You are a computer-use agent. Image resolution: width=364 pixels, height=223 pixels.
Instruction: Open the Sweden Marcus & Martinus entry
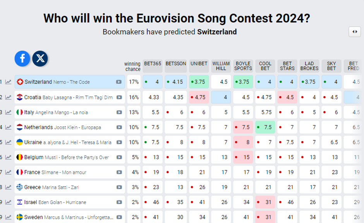pos(68,217)
